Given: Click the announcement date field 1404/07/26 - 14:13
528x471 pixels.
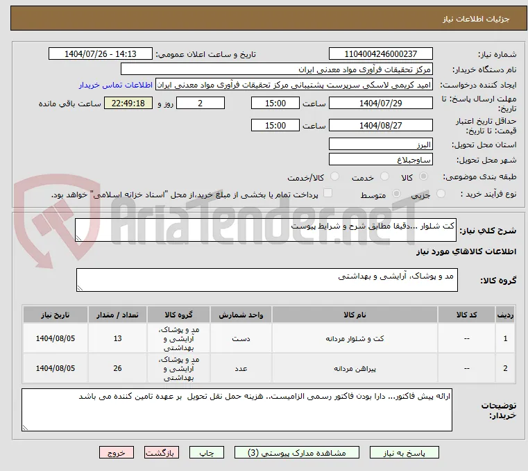Looking at the screenshot, I should pyautogui.click(x=101, y=54).
